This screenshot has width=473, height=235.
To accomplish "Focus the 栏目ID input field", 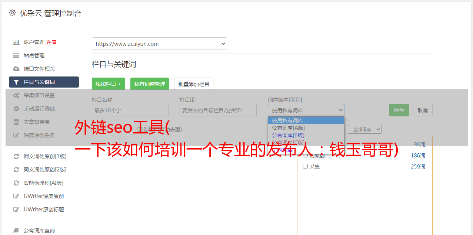I will click(x=218, y=110).
